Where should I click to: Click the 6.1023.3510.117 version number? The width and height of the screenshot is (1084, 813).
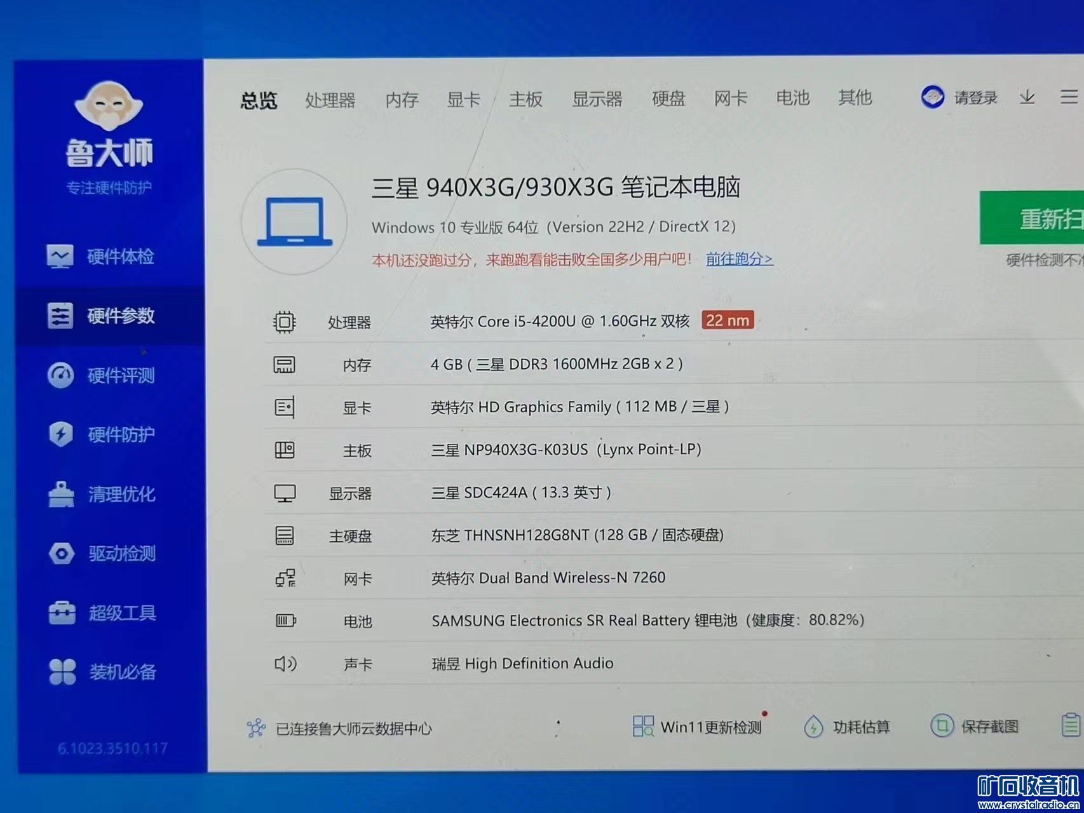[112, 748]
